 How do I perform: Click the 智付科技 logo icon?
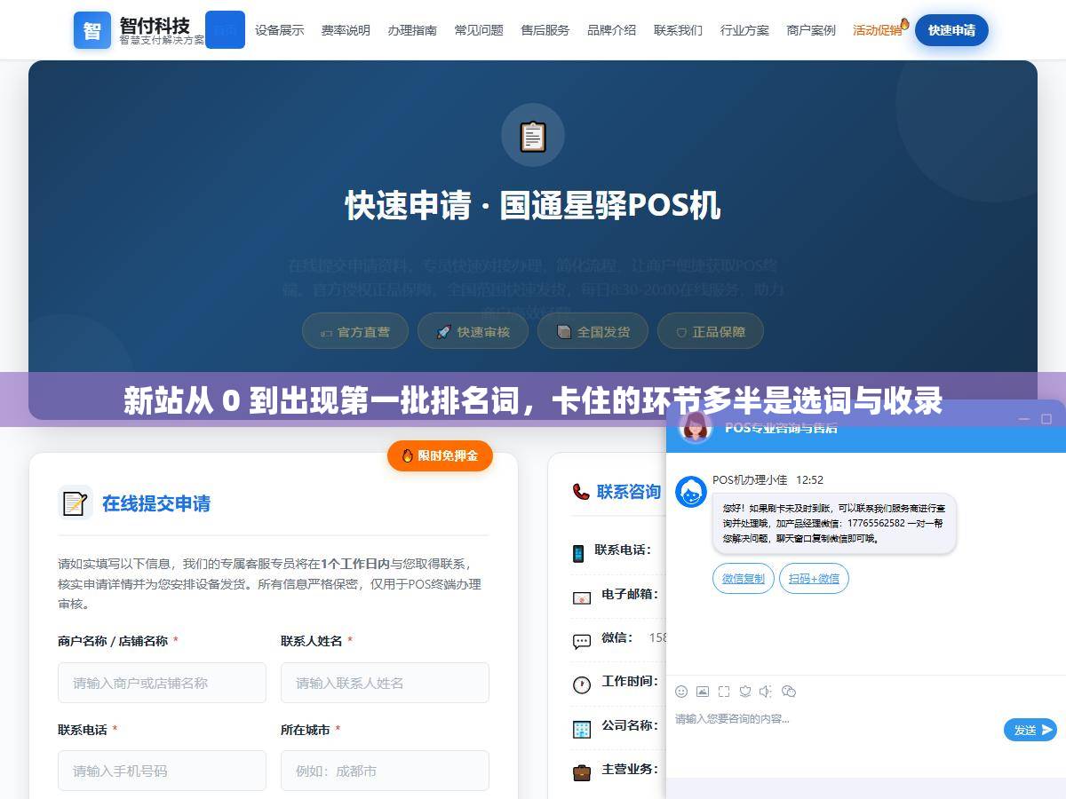pyautogui.click(x=92, y=30)
